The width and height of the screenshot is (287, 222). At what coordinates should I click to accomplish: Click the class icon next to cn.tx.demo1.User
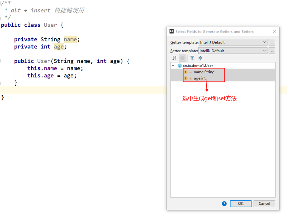(x=179, y=65)
